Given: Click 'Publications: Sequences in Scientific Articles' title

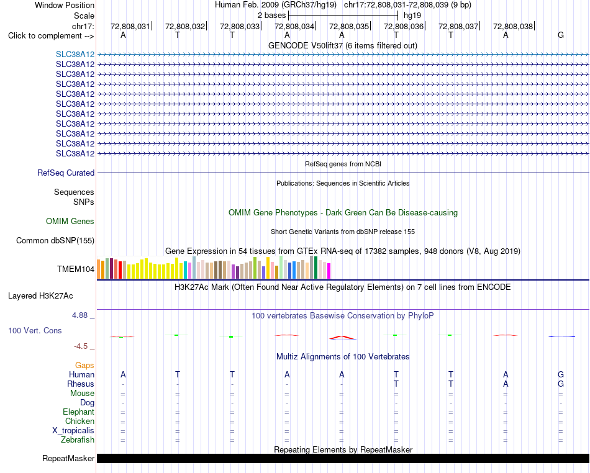Looking at the screenshot, I should [x=343, y=183].
